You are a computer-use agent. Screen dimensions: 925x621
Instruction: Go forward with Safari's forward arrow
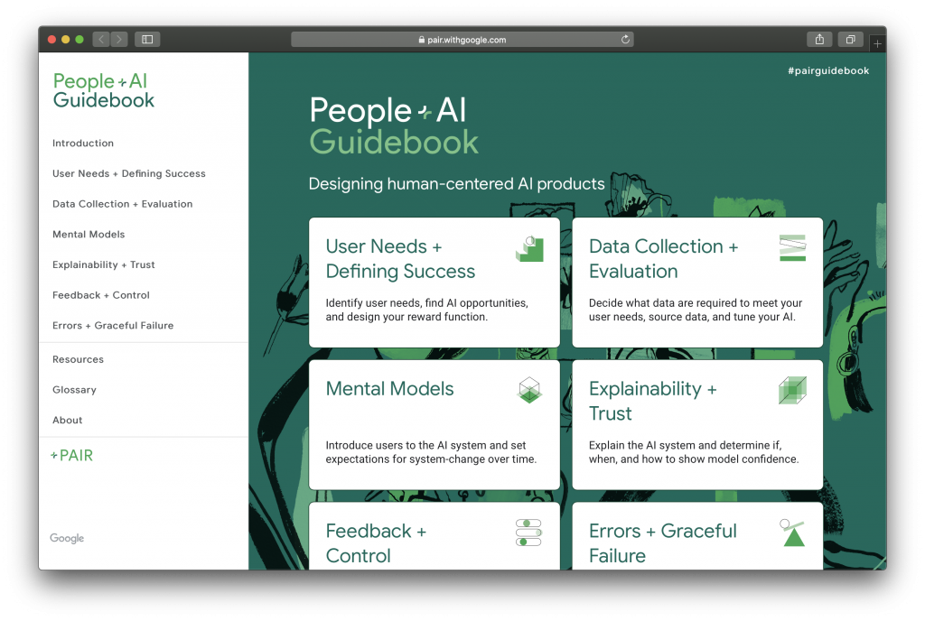tap(119, 40)
